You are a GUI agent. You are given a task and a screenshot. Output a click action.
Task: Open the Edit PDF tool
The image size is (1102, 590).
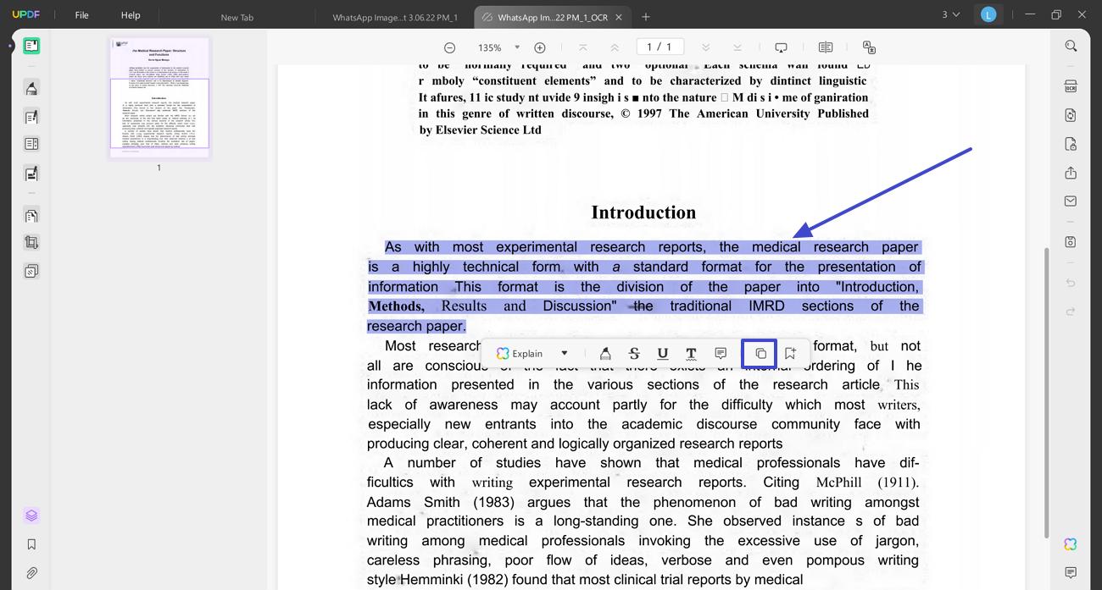click(31, 116)
